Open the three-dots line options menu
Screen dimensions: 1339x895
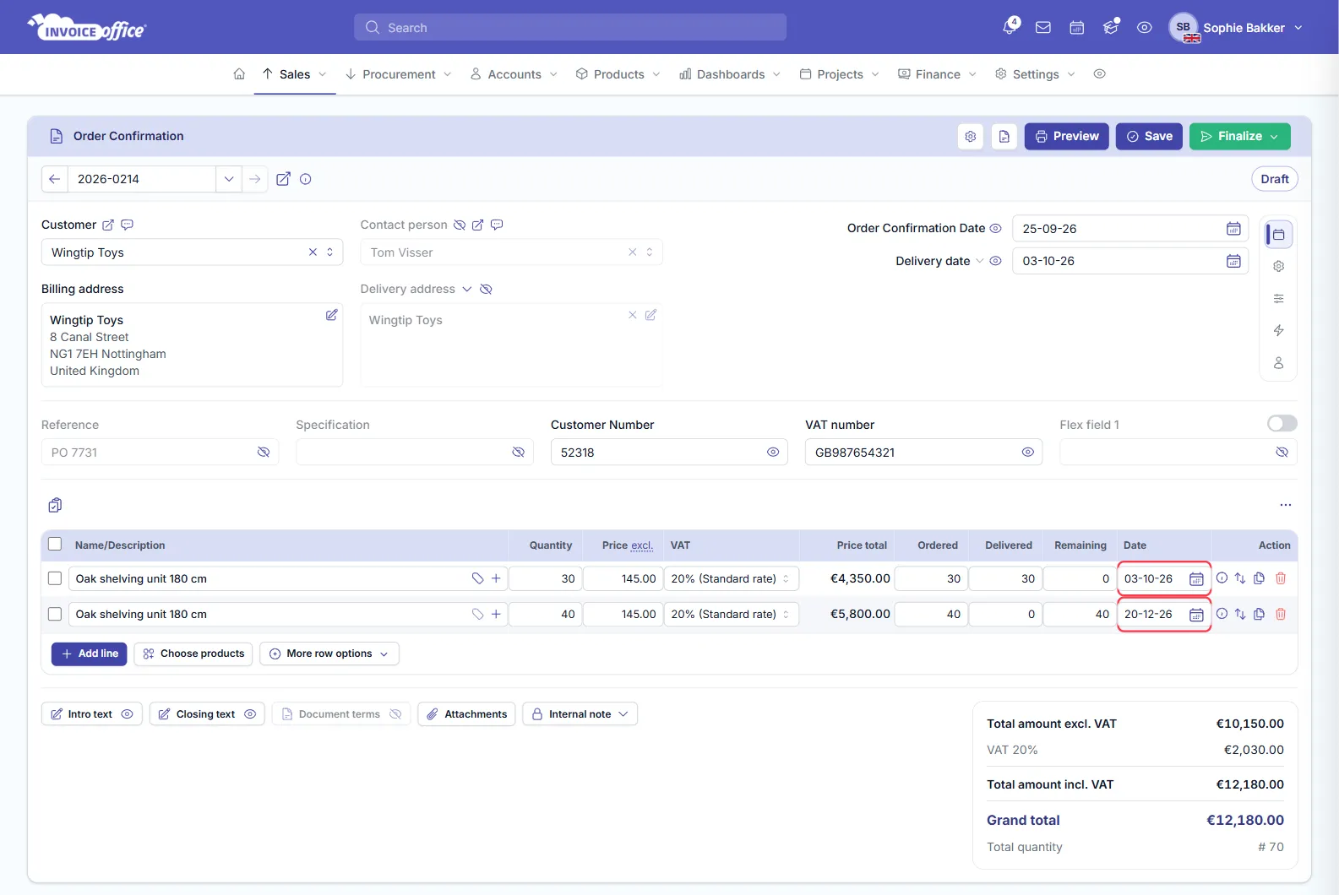1286,505
